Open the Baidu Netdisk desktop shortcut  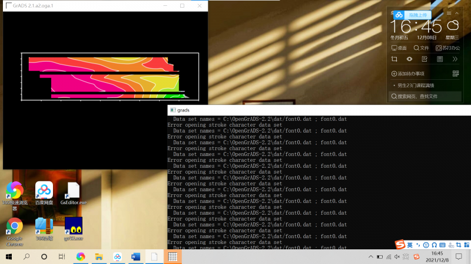[44, 191]
